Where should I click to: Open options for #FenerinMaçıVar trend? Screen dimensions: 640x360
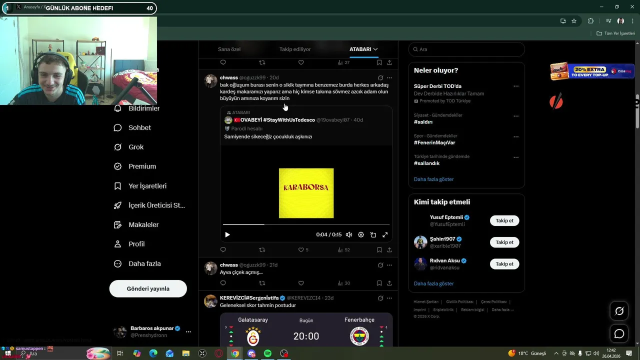pos(516,136)
